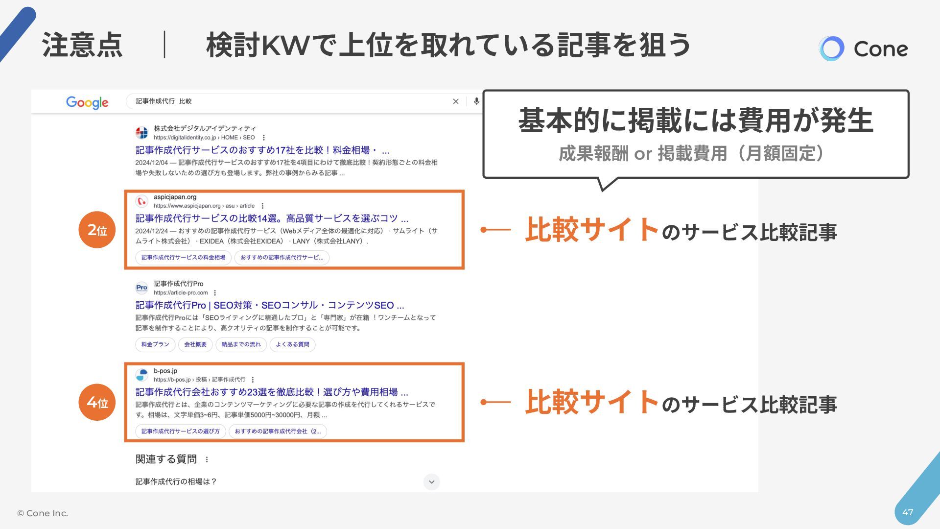This screenshot has width=940, height=529.
Task: Click the Cone logo icon
Action: [831, 48]
